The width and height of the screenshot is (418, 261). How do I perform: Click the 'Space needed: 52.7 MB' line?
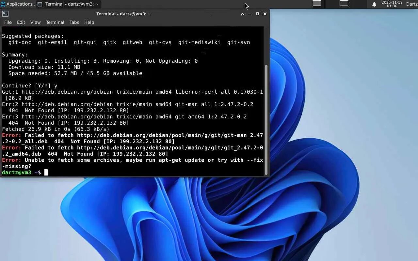tap(75, 73)
